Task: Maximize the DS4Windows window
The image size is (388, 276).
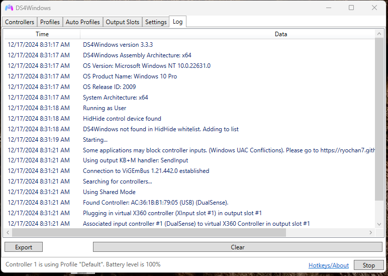Action: (351, 8)
